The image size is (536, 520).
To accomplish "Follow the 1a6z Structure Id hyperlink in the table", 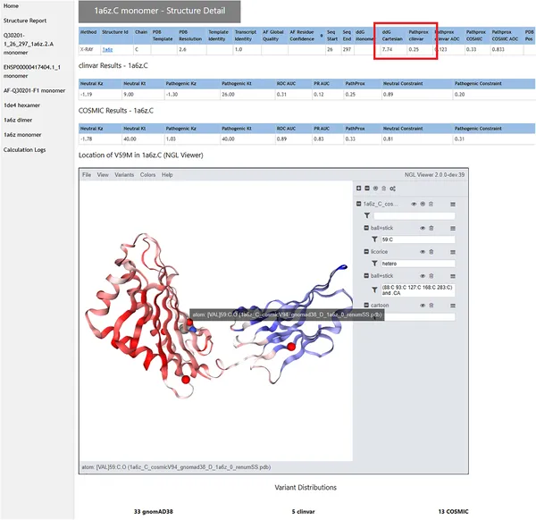I will click(107, 49).
